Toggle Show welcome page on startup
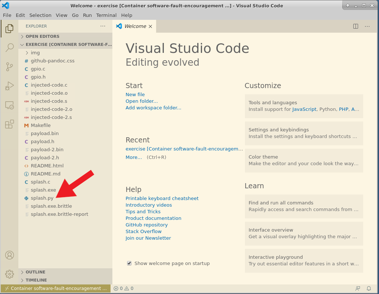 [x=129, y=263]
